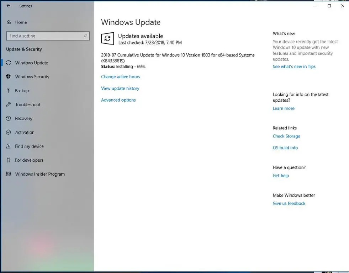The image size is (349, 273).
Task: Click the KB4338819 cumulative update text
Action: point(178,58)
